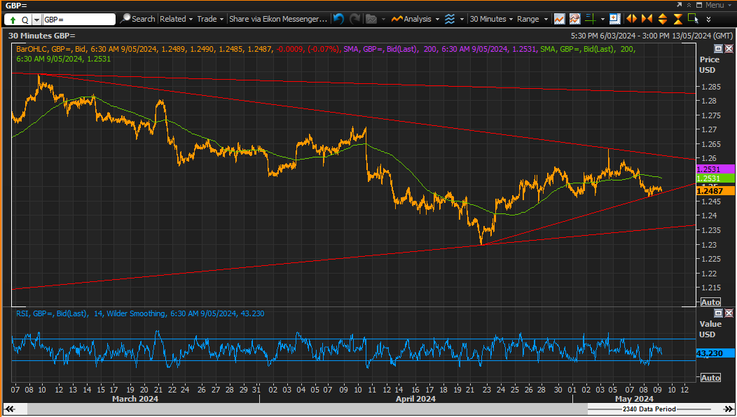The width and height of the screenshot is (737, 417).
Task: Open the Search tool
Action: [x=138, y=19]
